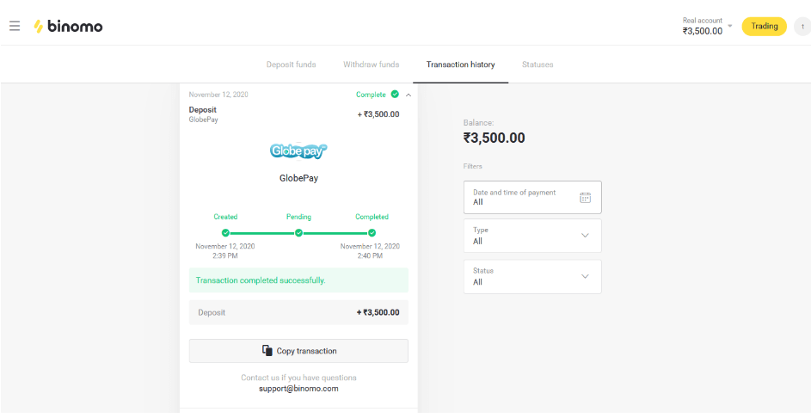Open the Real account dropdown arrow
This screenshot has width=811, height=418.
coord(730,26)
